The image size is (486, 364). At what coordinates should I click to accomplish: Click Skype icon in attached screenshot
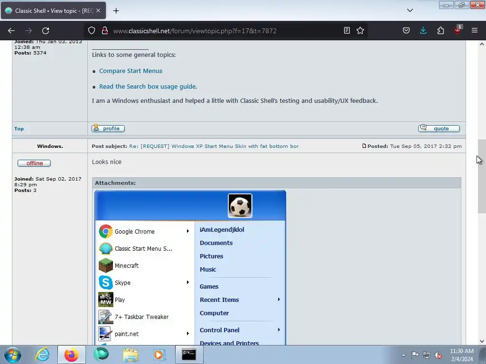pos(106,282)
